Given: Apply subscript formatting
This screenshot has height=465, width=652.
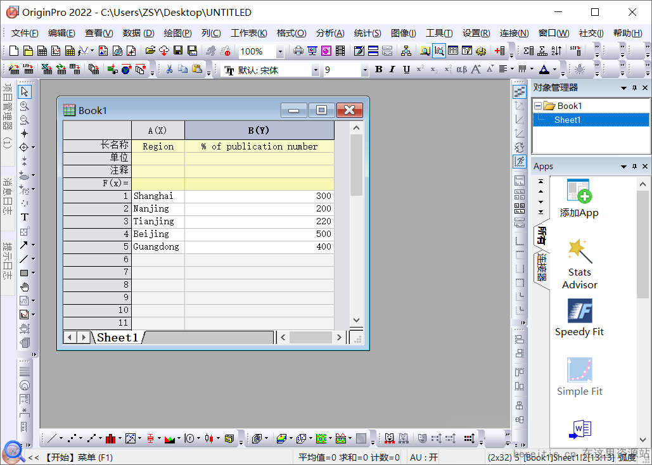Looking at the screenshot, I should click(434, 70).
